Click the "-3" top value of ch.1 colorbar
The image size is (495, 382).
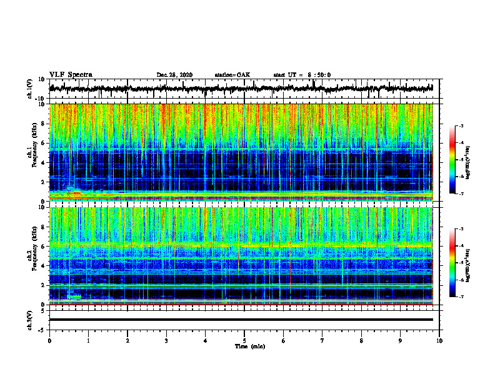coord(461,125)
